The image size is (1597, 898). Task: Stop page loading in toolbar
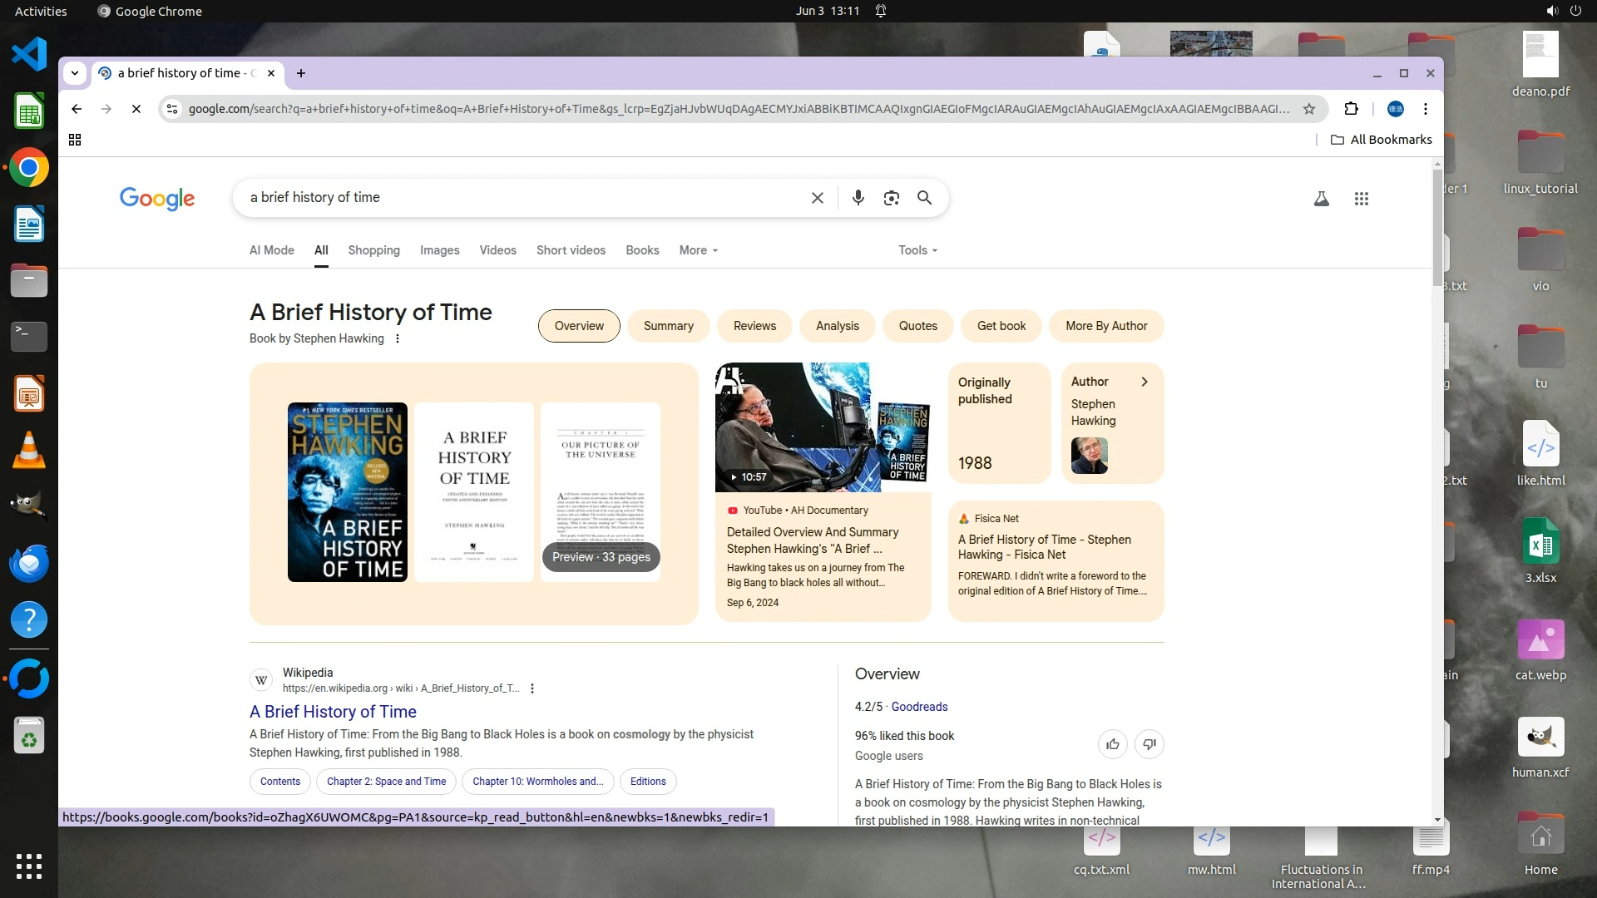click(x=136, y=109)
